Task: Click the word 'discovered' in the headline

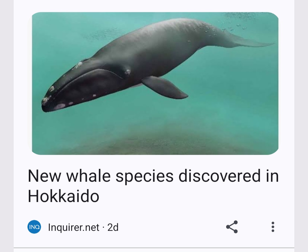Action: pos(220,176)
